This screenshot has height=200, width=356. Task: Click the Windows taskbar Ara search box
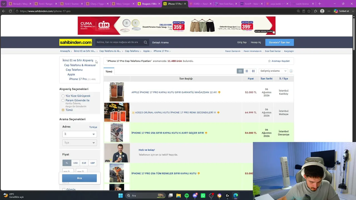pyautogui.click(x=146, y=196)
